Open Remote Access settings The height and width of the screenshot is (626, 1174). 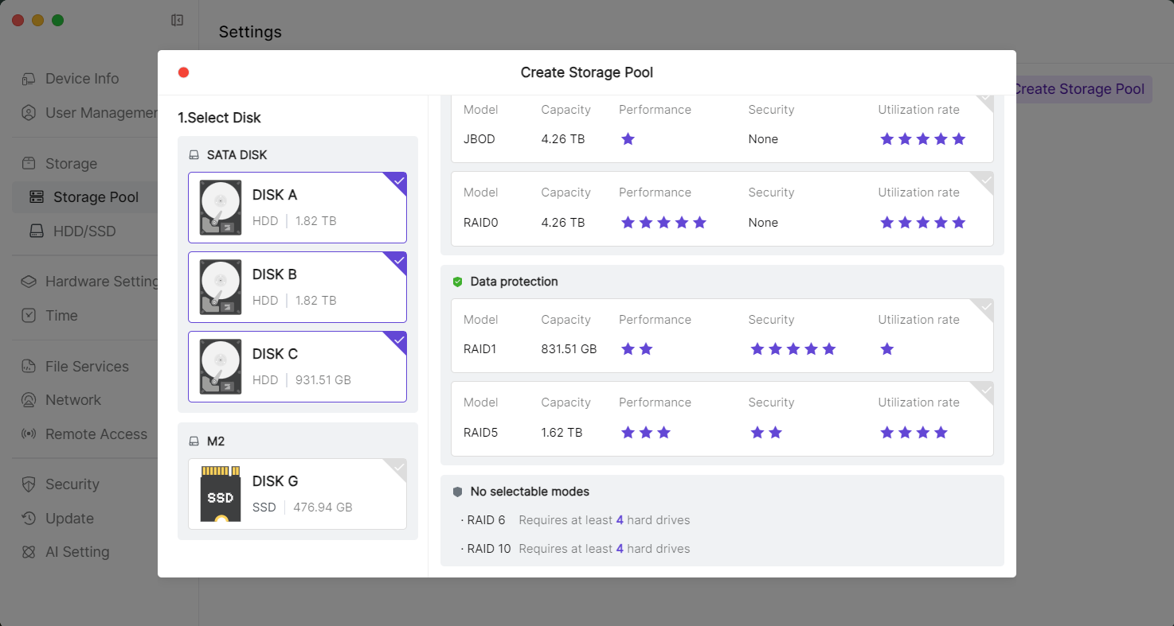point(96,434)
